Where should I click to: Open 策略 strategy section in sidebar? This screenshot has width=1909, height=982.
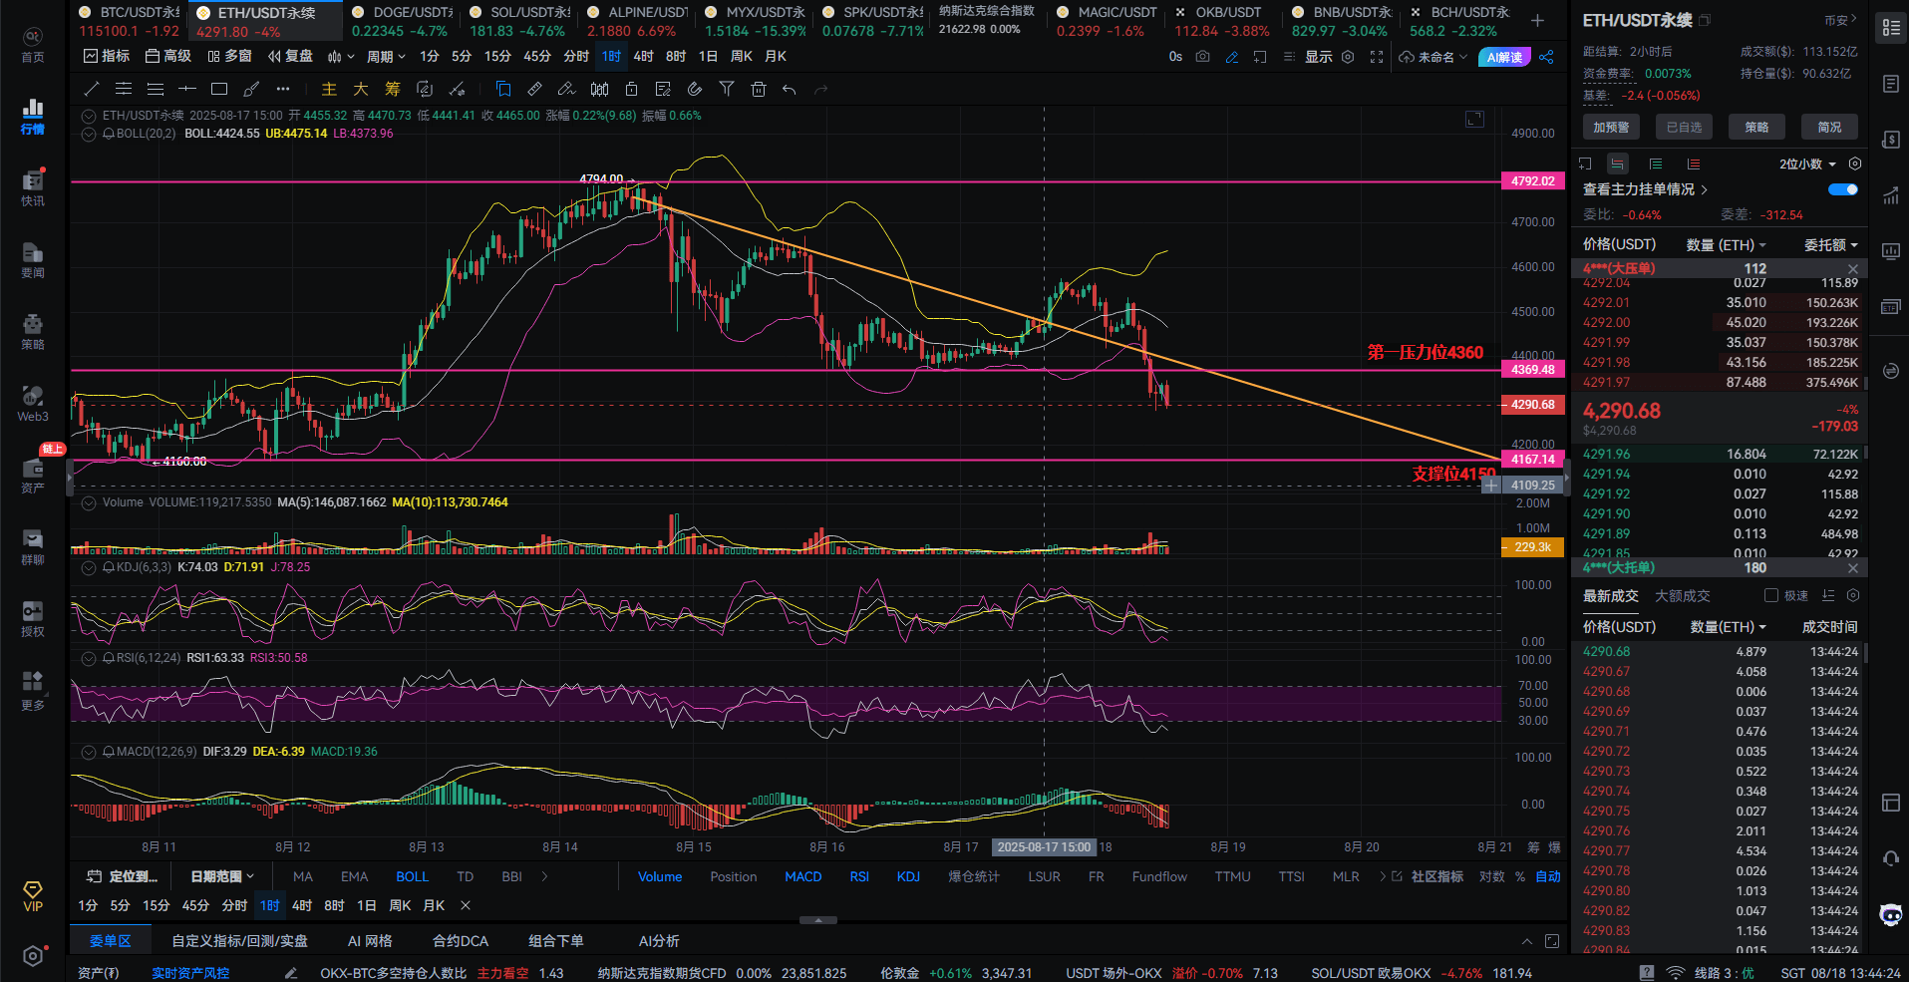coord(33,331)
